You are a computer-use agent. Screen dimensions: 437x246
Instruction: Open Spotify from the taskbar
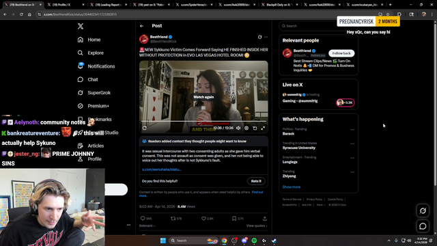pyautogui.click(x=254, y=241)
